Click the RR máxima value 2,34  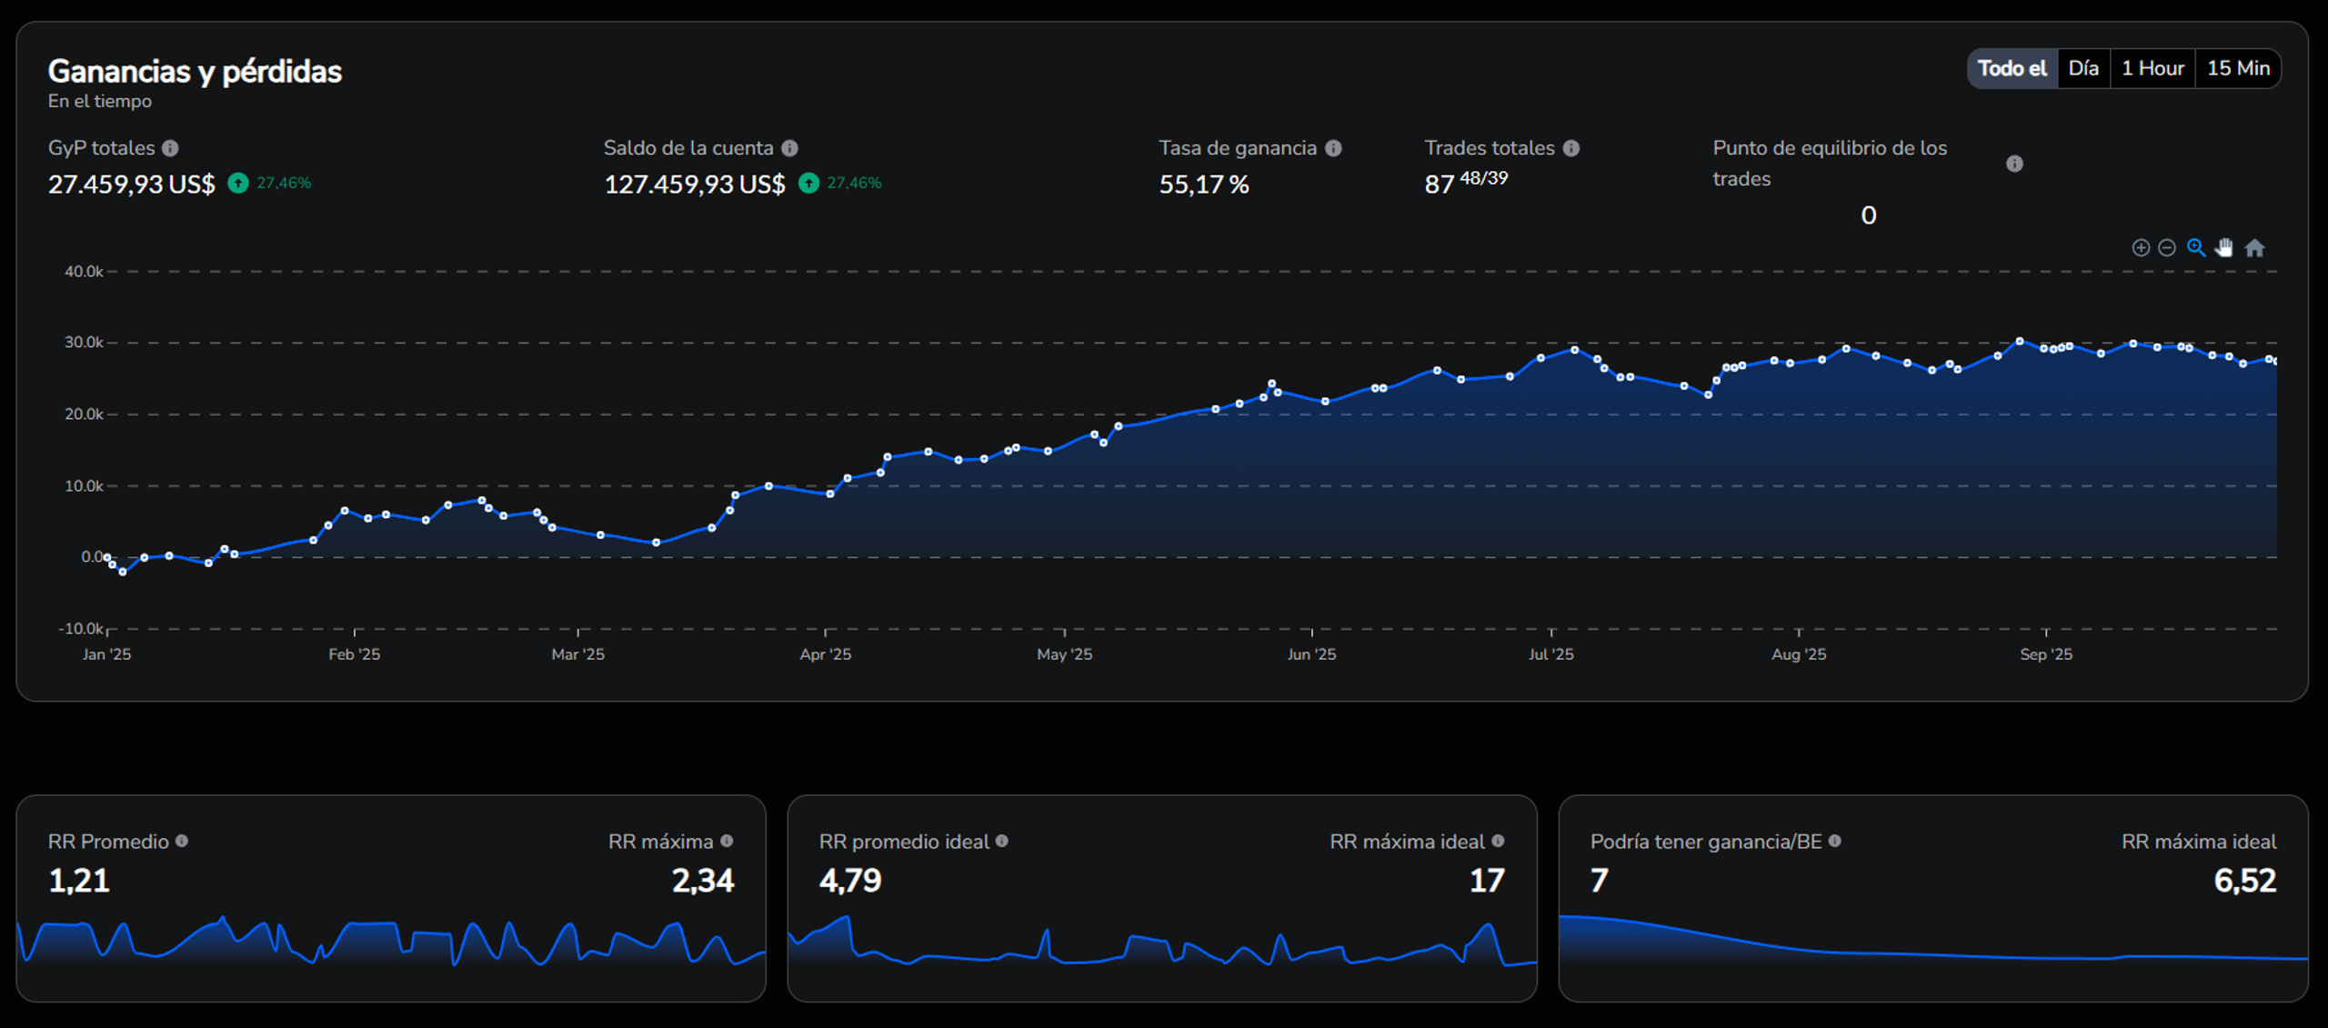703,880
